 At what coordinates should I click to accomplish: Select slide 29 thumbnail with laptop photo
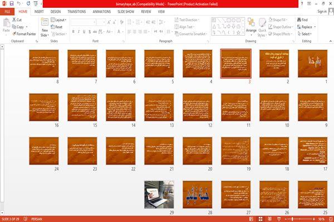tap(159, 195)
